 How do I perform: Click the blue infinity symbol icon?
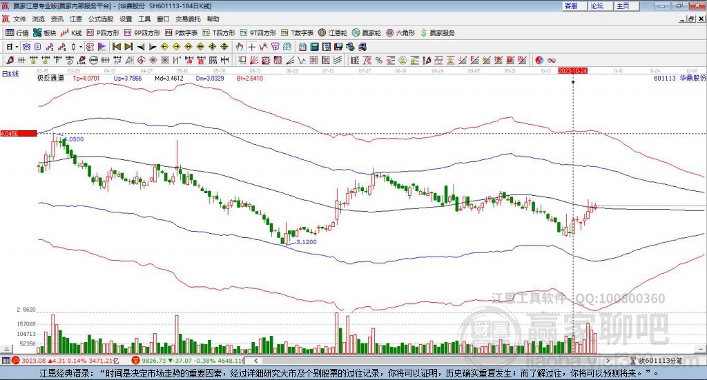tap(552, 60)
